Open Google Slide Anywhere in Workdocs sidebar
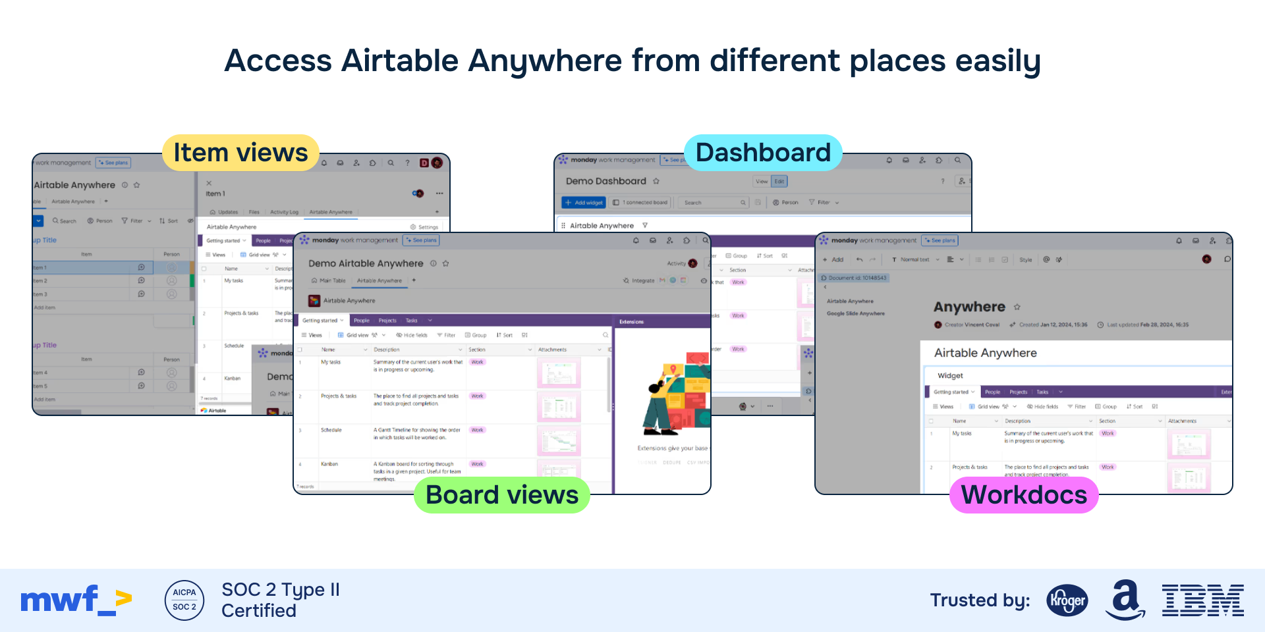Viewport: 1265px width, 632px height. (856, 313)
